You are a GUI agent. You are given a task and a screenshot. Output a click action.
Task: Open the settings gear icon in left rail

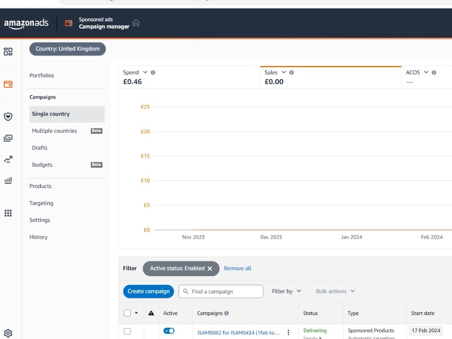[8, 333]
